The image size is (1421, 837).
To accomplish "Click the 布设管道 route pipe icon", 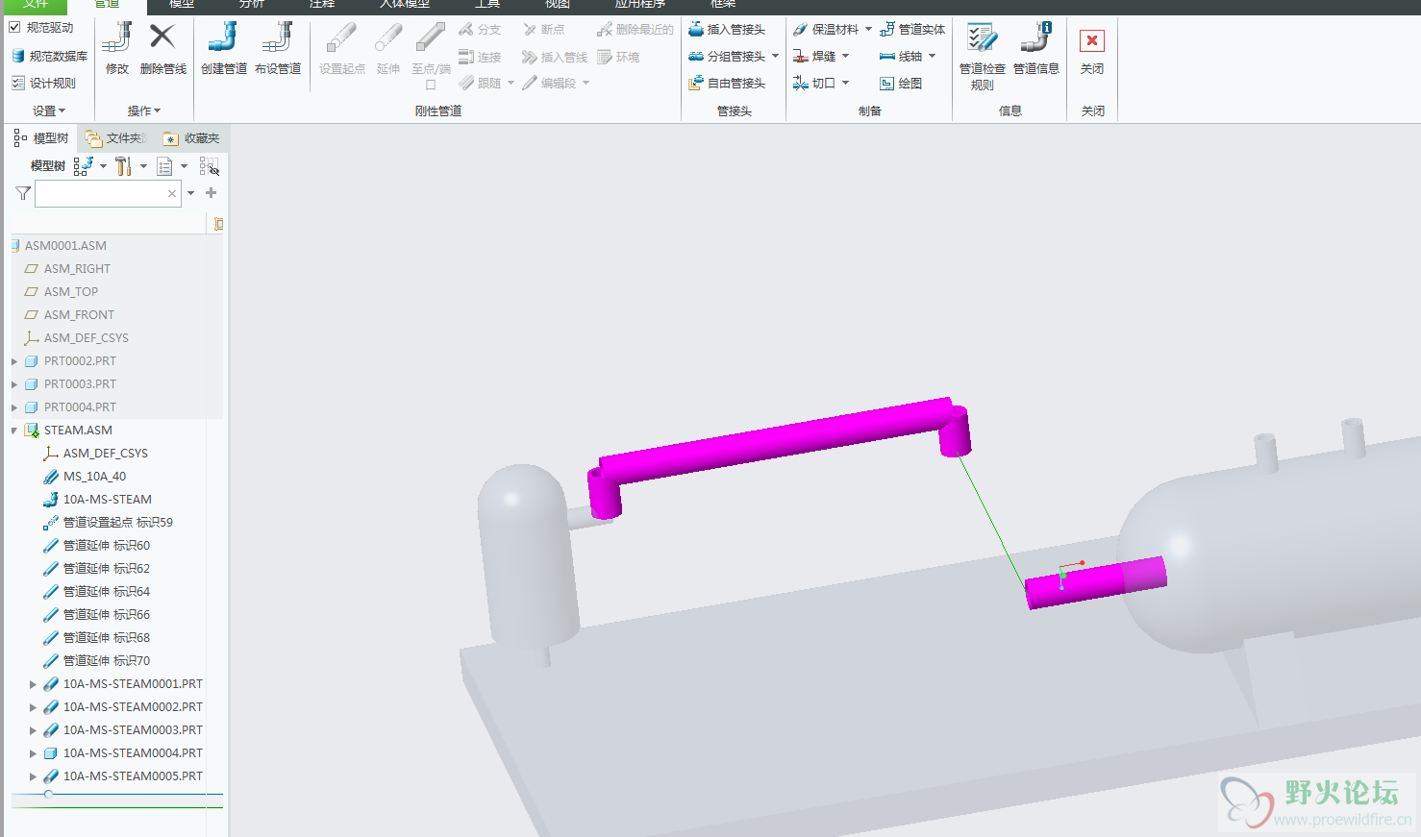I will pos(277,38).
